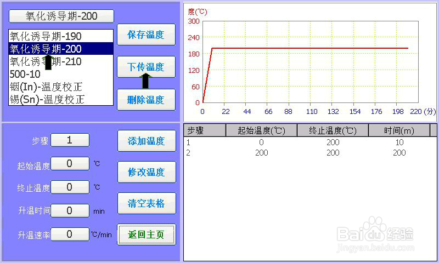Viewport: 439px width, 263px height.
Task: Click the 删除温度 button
Action: point(146,100)
